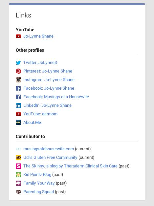Click the pink S icon for The Skinny

point(18,166)
